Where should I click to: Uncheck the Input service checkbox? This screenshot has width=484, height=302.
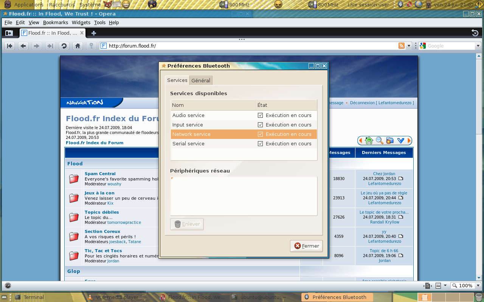tap(260, 125)
